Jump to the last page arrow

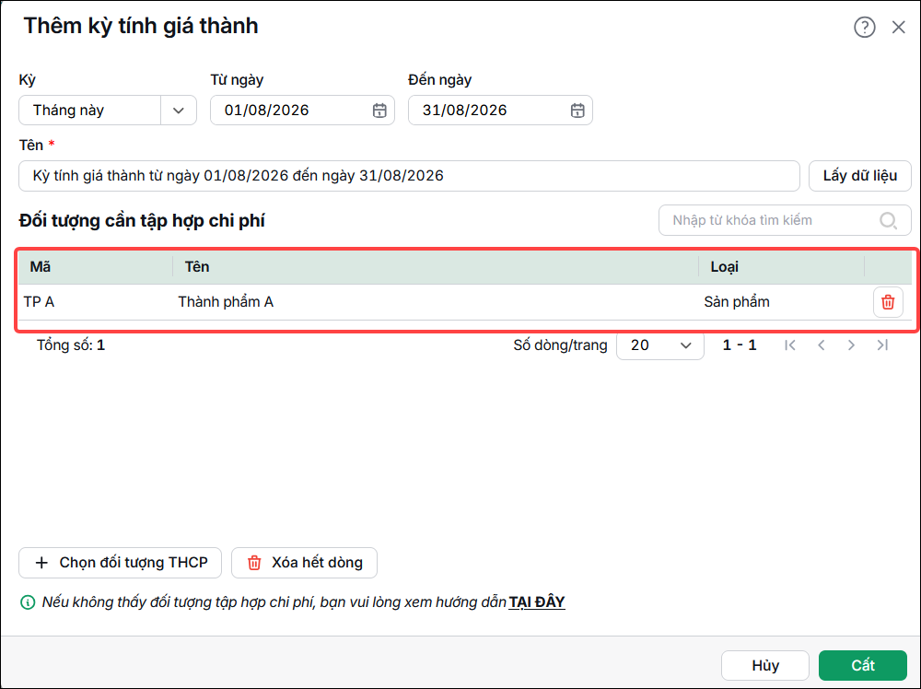(x=882, y=345)
